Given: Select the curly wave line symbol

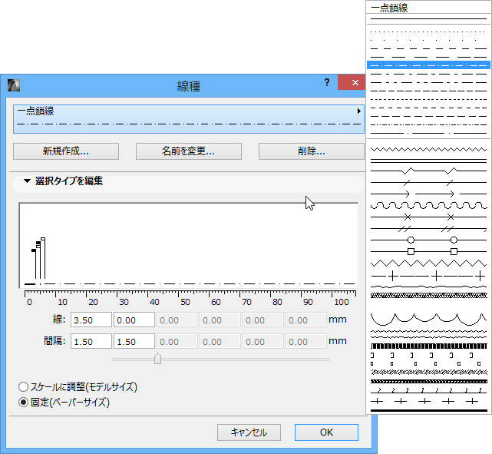Looking at the screenshot, I should click(428, 206).
